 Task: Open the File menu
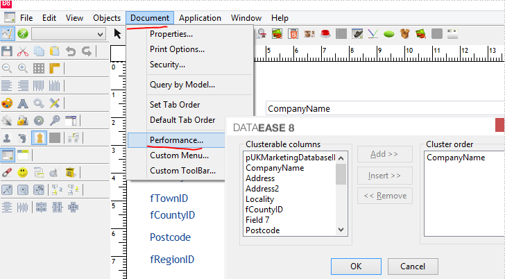point(26,18)
